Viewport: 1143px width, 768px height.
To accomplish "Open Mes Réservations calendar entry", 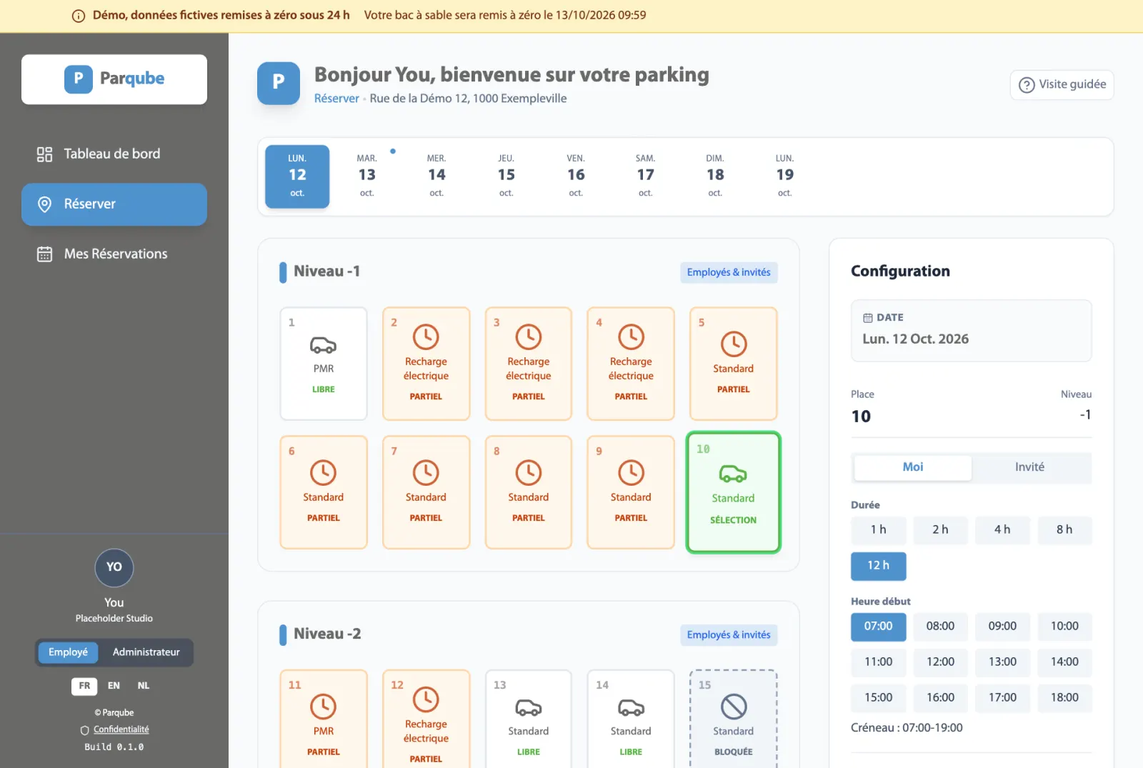I will [114, 254].
